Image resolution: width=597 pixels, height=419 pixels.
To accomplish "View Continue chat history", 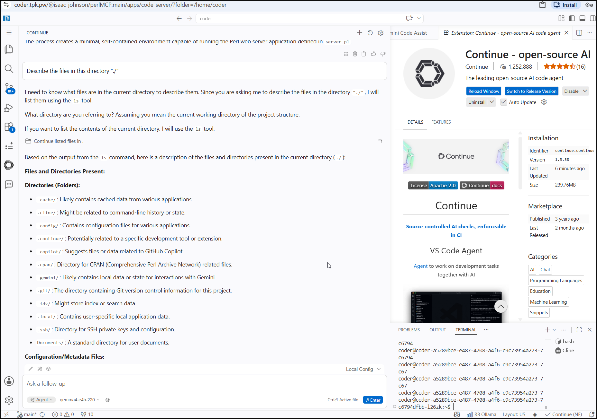I will (x=370, y=33).
